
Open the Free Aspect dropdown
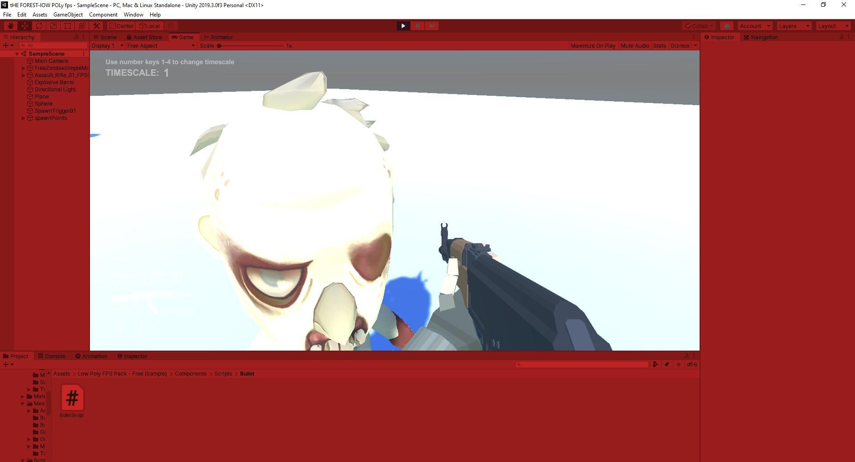[x=161, y=46]
